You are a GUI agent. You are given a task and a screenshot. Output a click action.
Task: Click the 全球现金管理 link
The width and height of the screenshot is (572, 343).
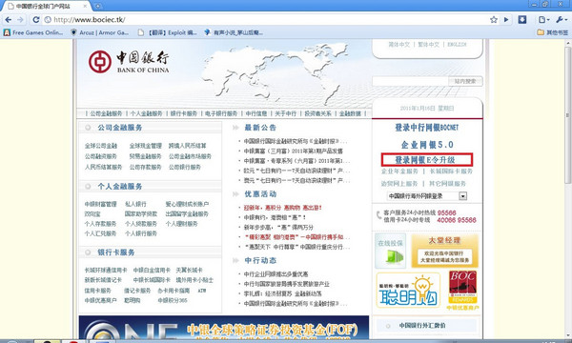[x=146, y=146]
